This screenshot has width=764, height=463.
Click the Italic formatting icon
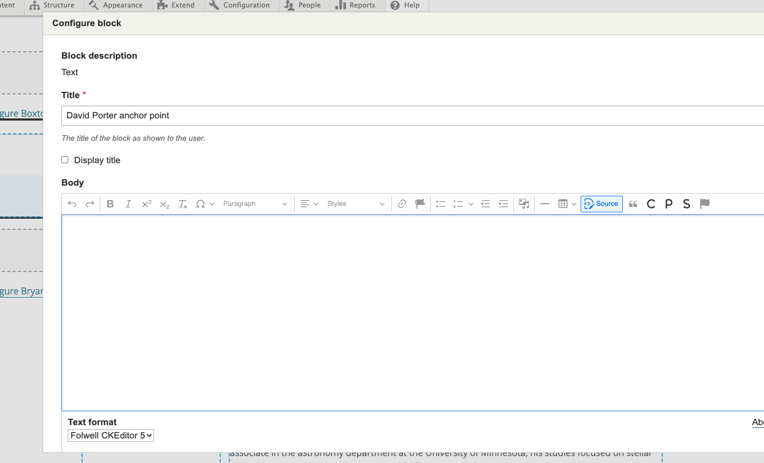[x=128, y=204]
